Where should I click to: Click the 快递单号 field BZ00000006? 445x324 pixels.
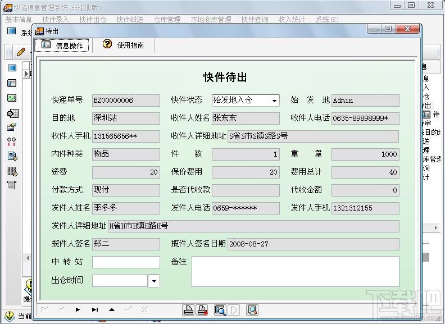(126, 101)
